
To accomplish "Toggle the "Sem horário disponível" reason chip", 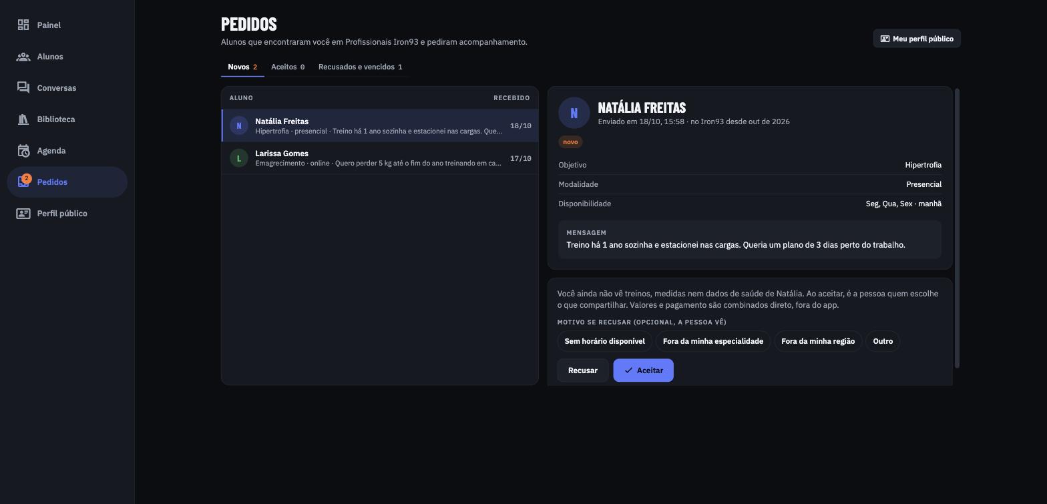I will pos(604,341).
